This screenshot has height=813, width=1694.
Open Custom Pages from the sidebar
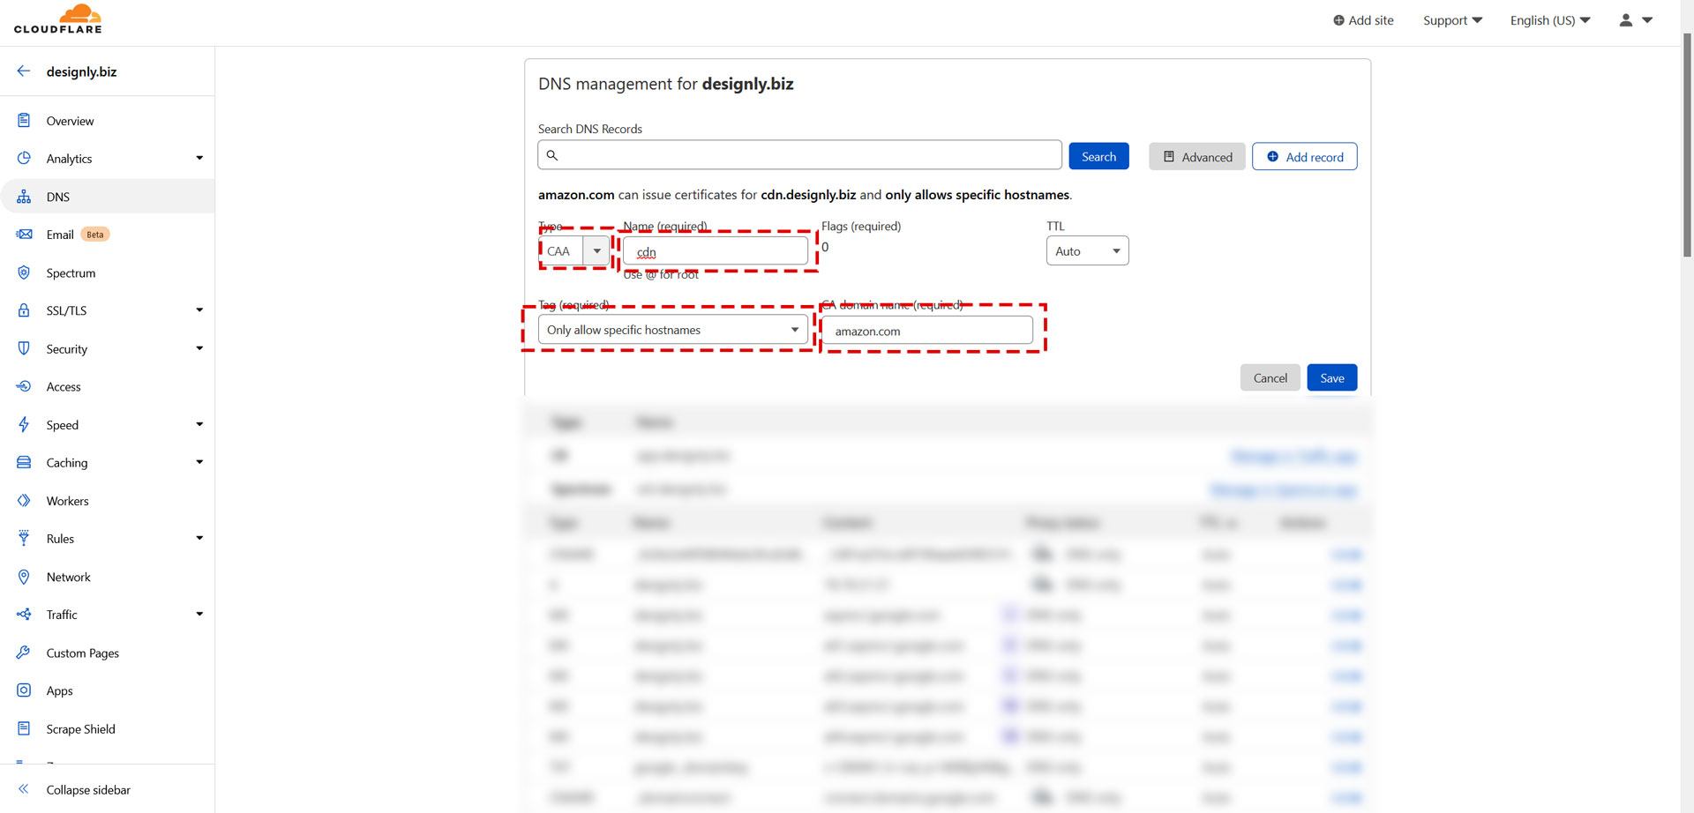pyautogui.click(x=83, y=653)
